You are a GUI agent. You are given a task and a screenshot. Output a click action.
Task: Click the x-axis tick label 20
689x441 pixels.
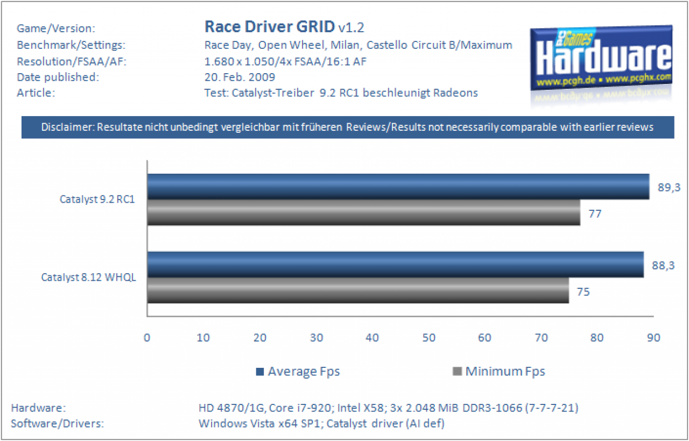tap(259, 337)
